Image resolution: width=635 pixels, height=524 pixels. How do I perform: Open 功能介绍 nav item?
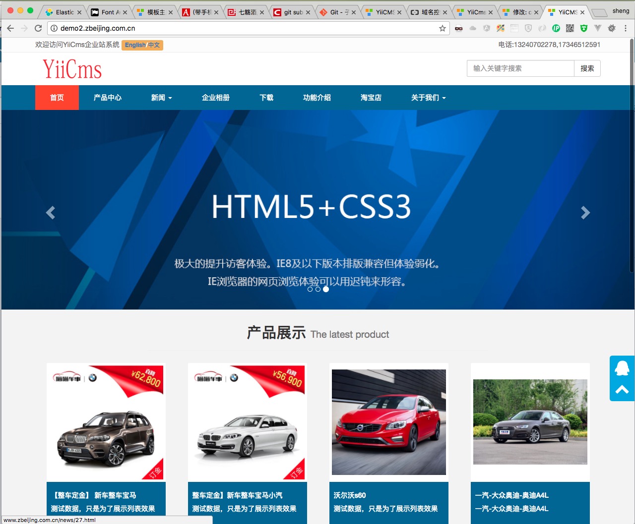pos(317,98)
